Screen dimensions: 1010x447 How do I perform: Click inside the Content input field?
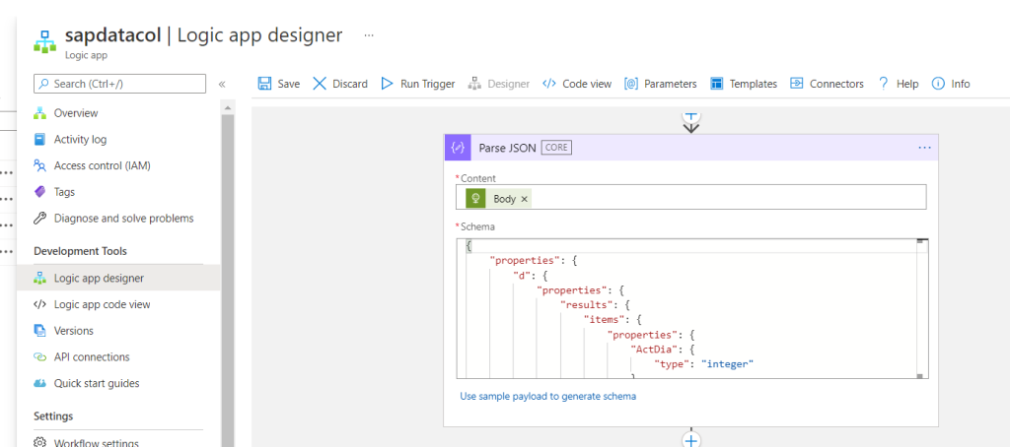pyautogui.click(x=691, y=197)
